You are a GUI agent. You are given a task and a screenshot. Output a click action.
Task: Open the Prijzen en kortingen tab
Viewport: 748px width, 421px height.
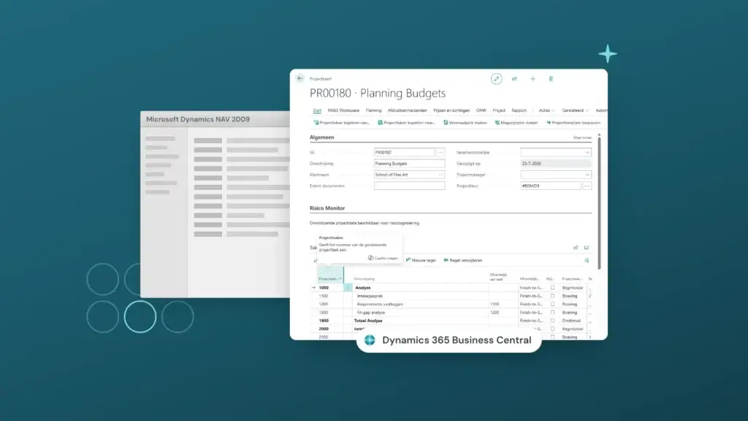point(451,110)
